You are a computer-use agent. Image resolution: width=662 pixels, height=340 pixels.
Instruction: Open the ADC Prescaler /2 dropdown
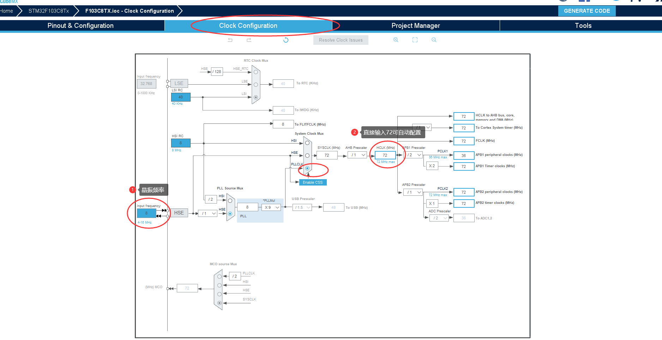[439, 218]
